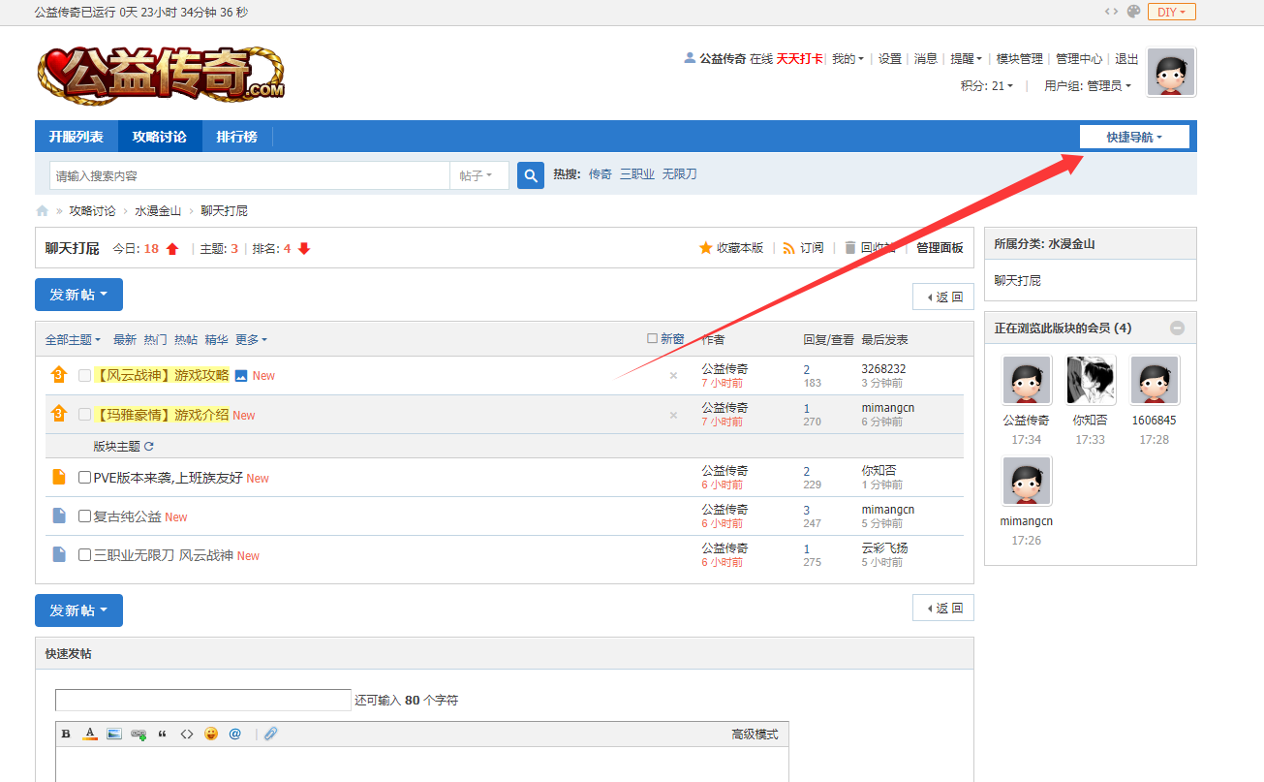Check the box for 复古纯公益 thread

click(x=85, y=516)
